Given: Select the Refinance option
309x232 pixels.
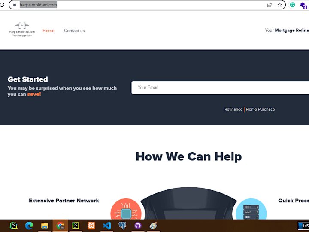Looking at the screenshot, I should click(x=233, y=110).
